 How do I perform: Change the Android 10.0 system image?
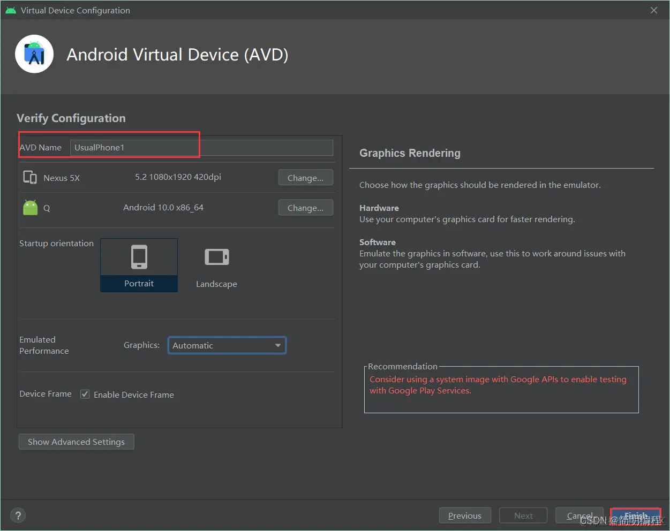pos(306,208)
